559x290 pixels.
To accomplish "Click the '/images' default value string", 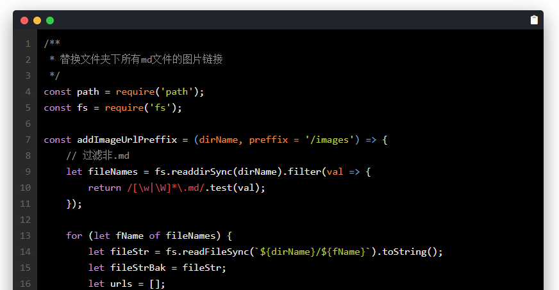I will point(330,140).
